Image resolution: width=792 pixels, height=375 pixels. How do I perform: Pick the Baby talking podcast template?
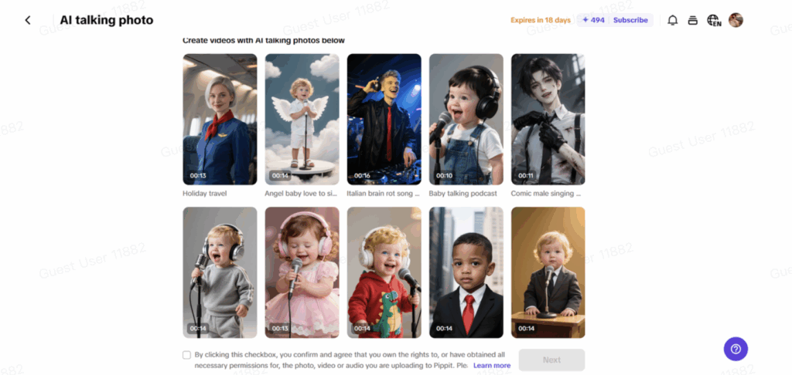pyautogui.click(x=466, y=120)
